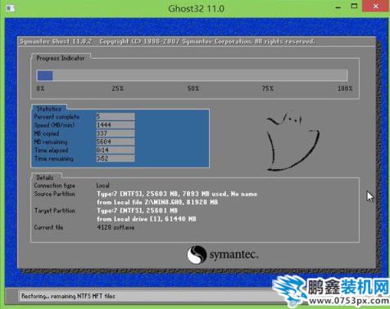Click the blue filled progress bar segment

tap(45, 75)
